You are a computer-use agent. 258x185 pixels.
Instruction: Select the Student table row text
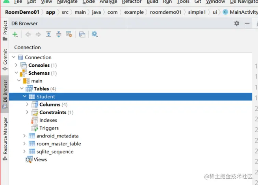tap(46, 97)
